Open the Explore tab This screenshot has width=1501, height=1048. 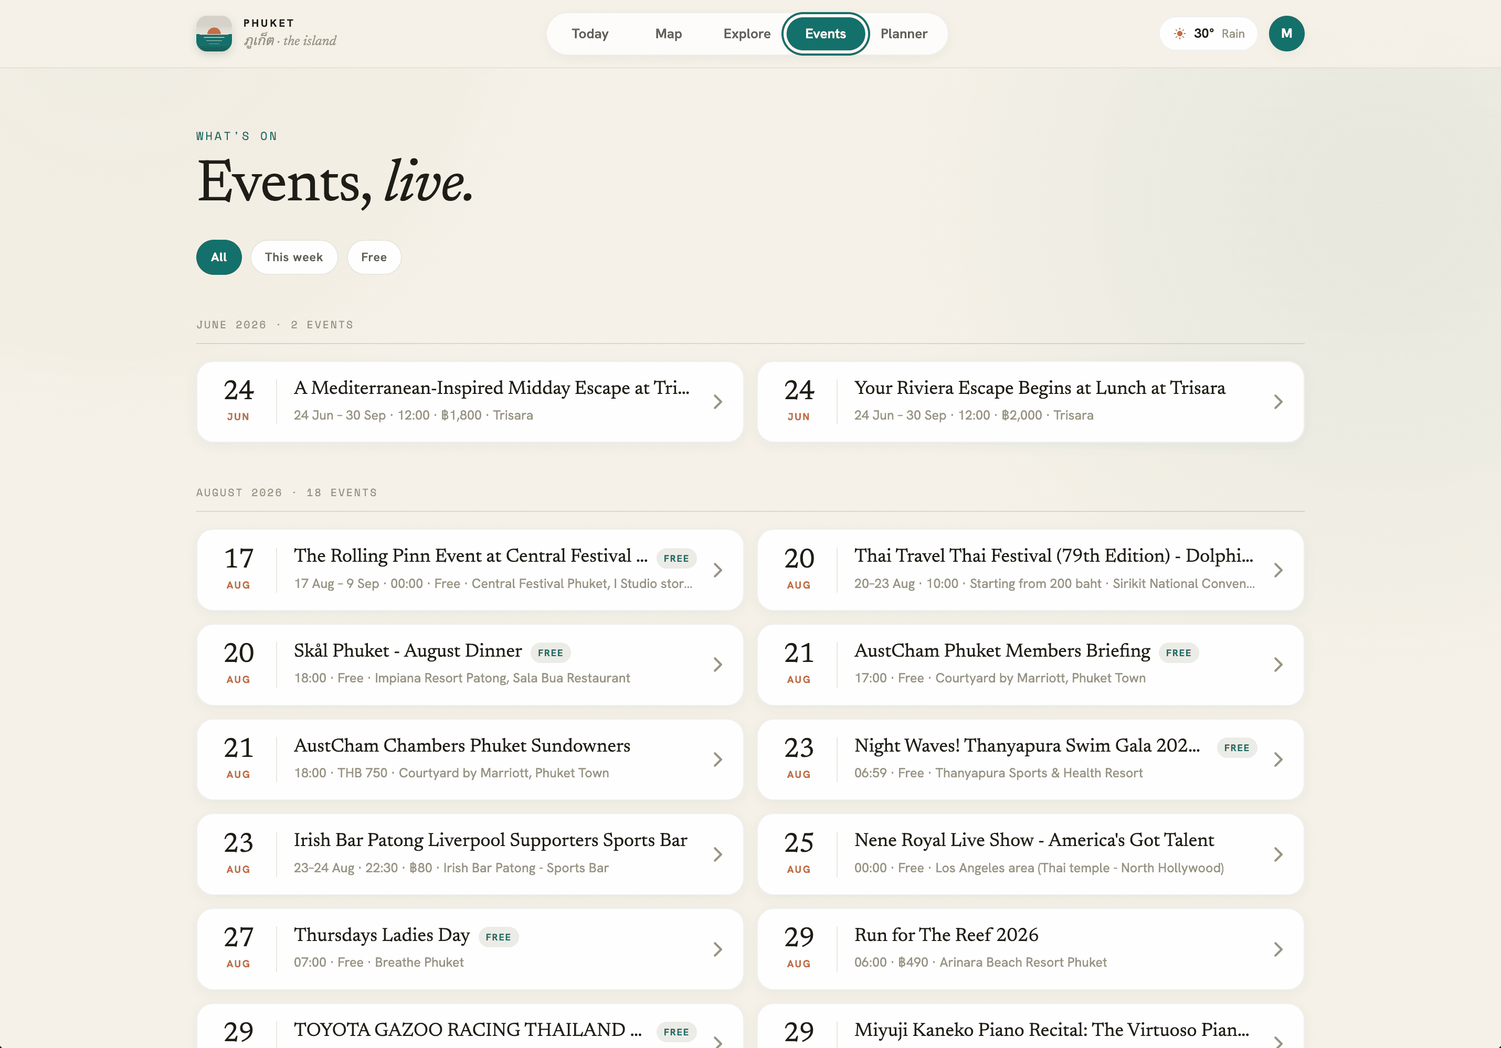point(747,34)
